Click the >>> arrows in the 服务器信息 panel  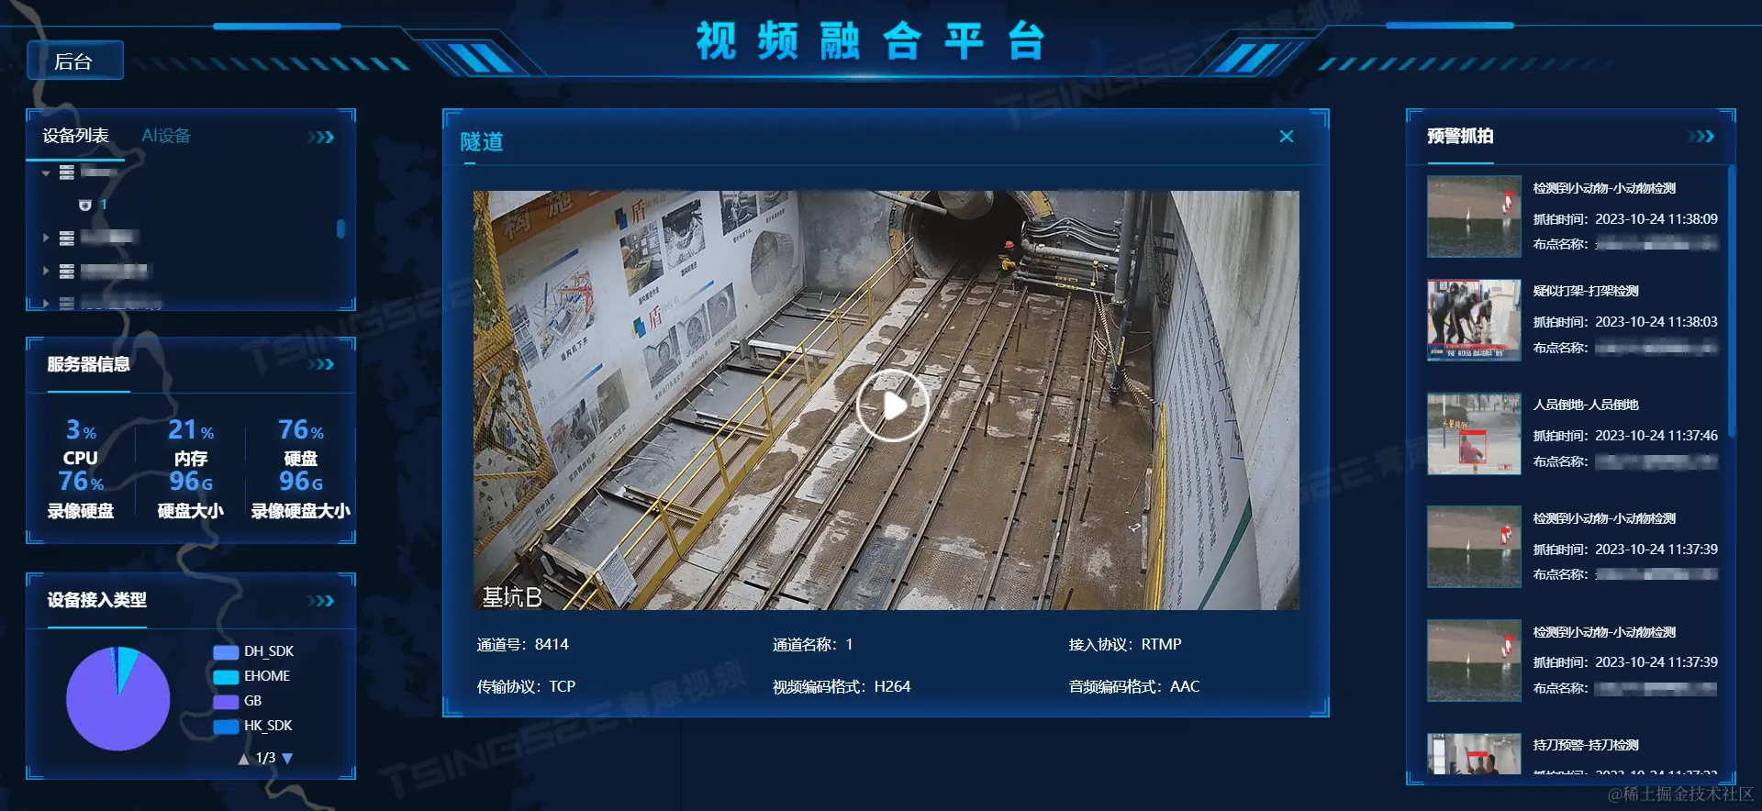[x=321, y=364]
